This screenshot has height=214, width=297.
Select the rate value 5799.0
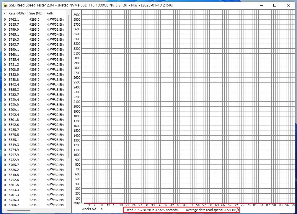click(x=14, y=29)
